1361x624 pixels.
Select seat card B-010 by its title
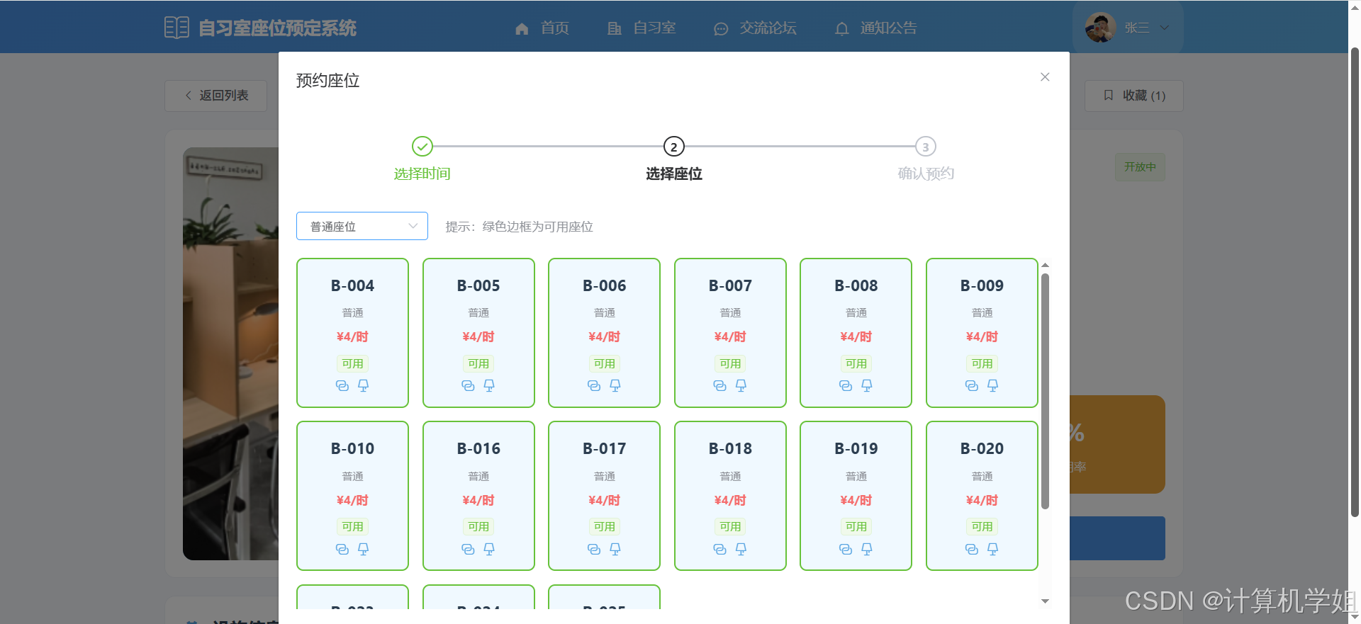[x=352, y=448]
